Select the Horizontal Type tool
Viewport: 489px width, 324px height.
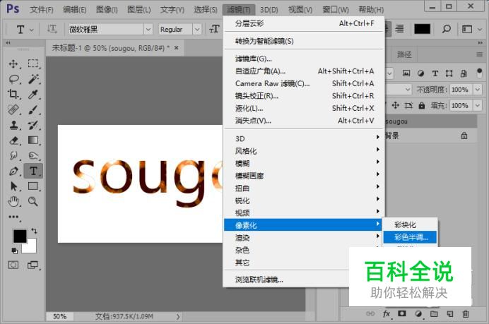33,171
